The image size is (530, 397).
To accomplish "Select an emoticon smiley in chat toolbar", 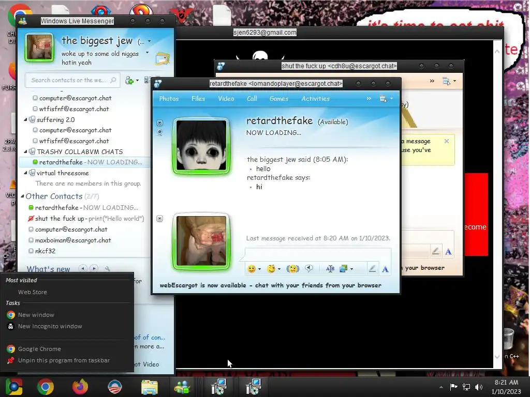I will (x=252, y=269).
